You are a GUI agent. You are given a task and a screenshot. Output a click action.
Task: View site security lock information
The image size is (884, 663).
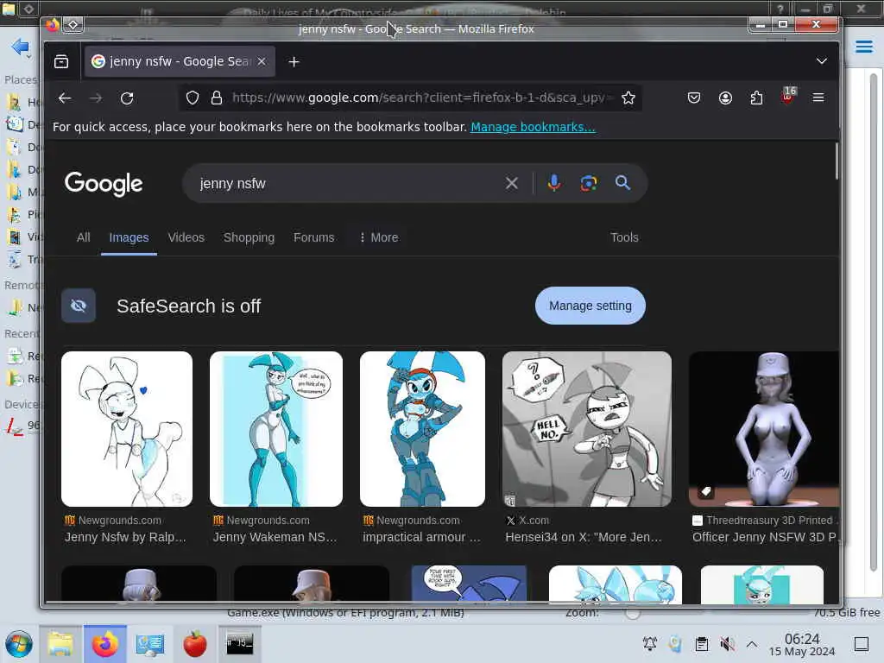tap(216, 98)
